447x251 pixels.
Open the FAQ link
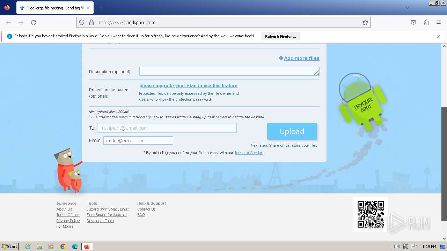[141, 215]
